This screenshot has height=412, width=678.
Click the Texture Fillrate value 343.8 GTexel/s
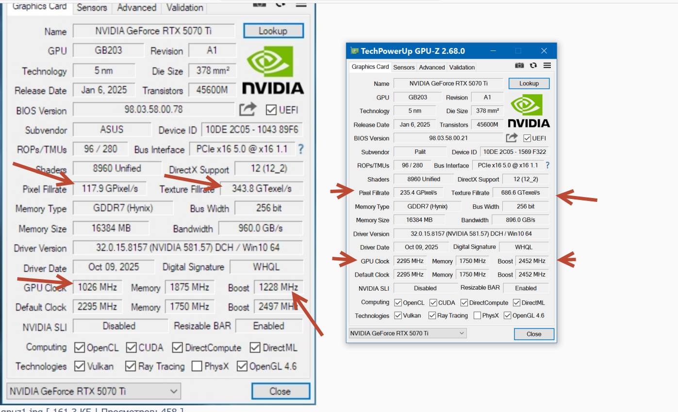[262, 188]
